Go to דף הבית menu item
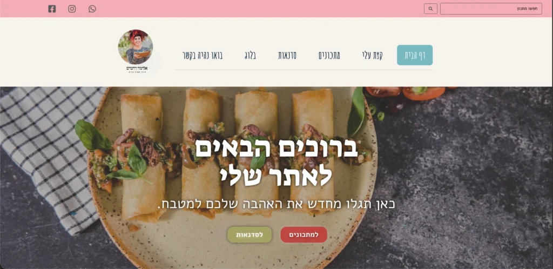This screenshot has height=269, width=553. pyautogui.click(x=415, y=55)
